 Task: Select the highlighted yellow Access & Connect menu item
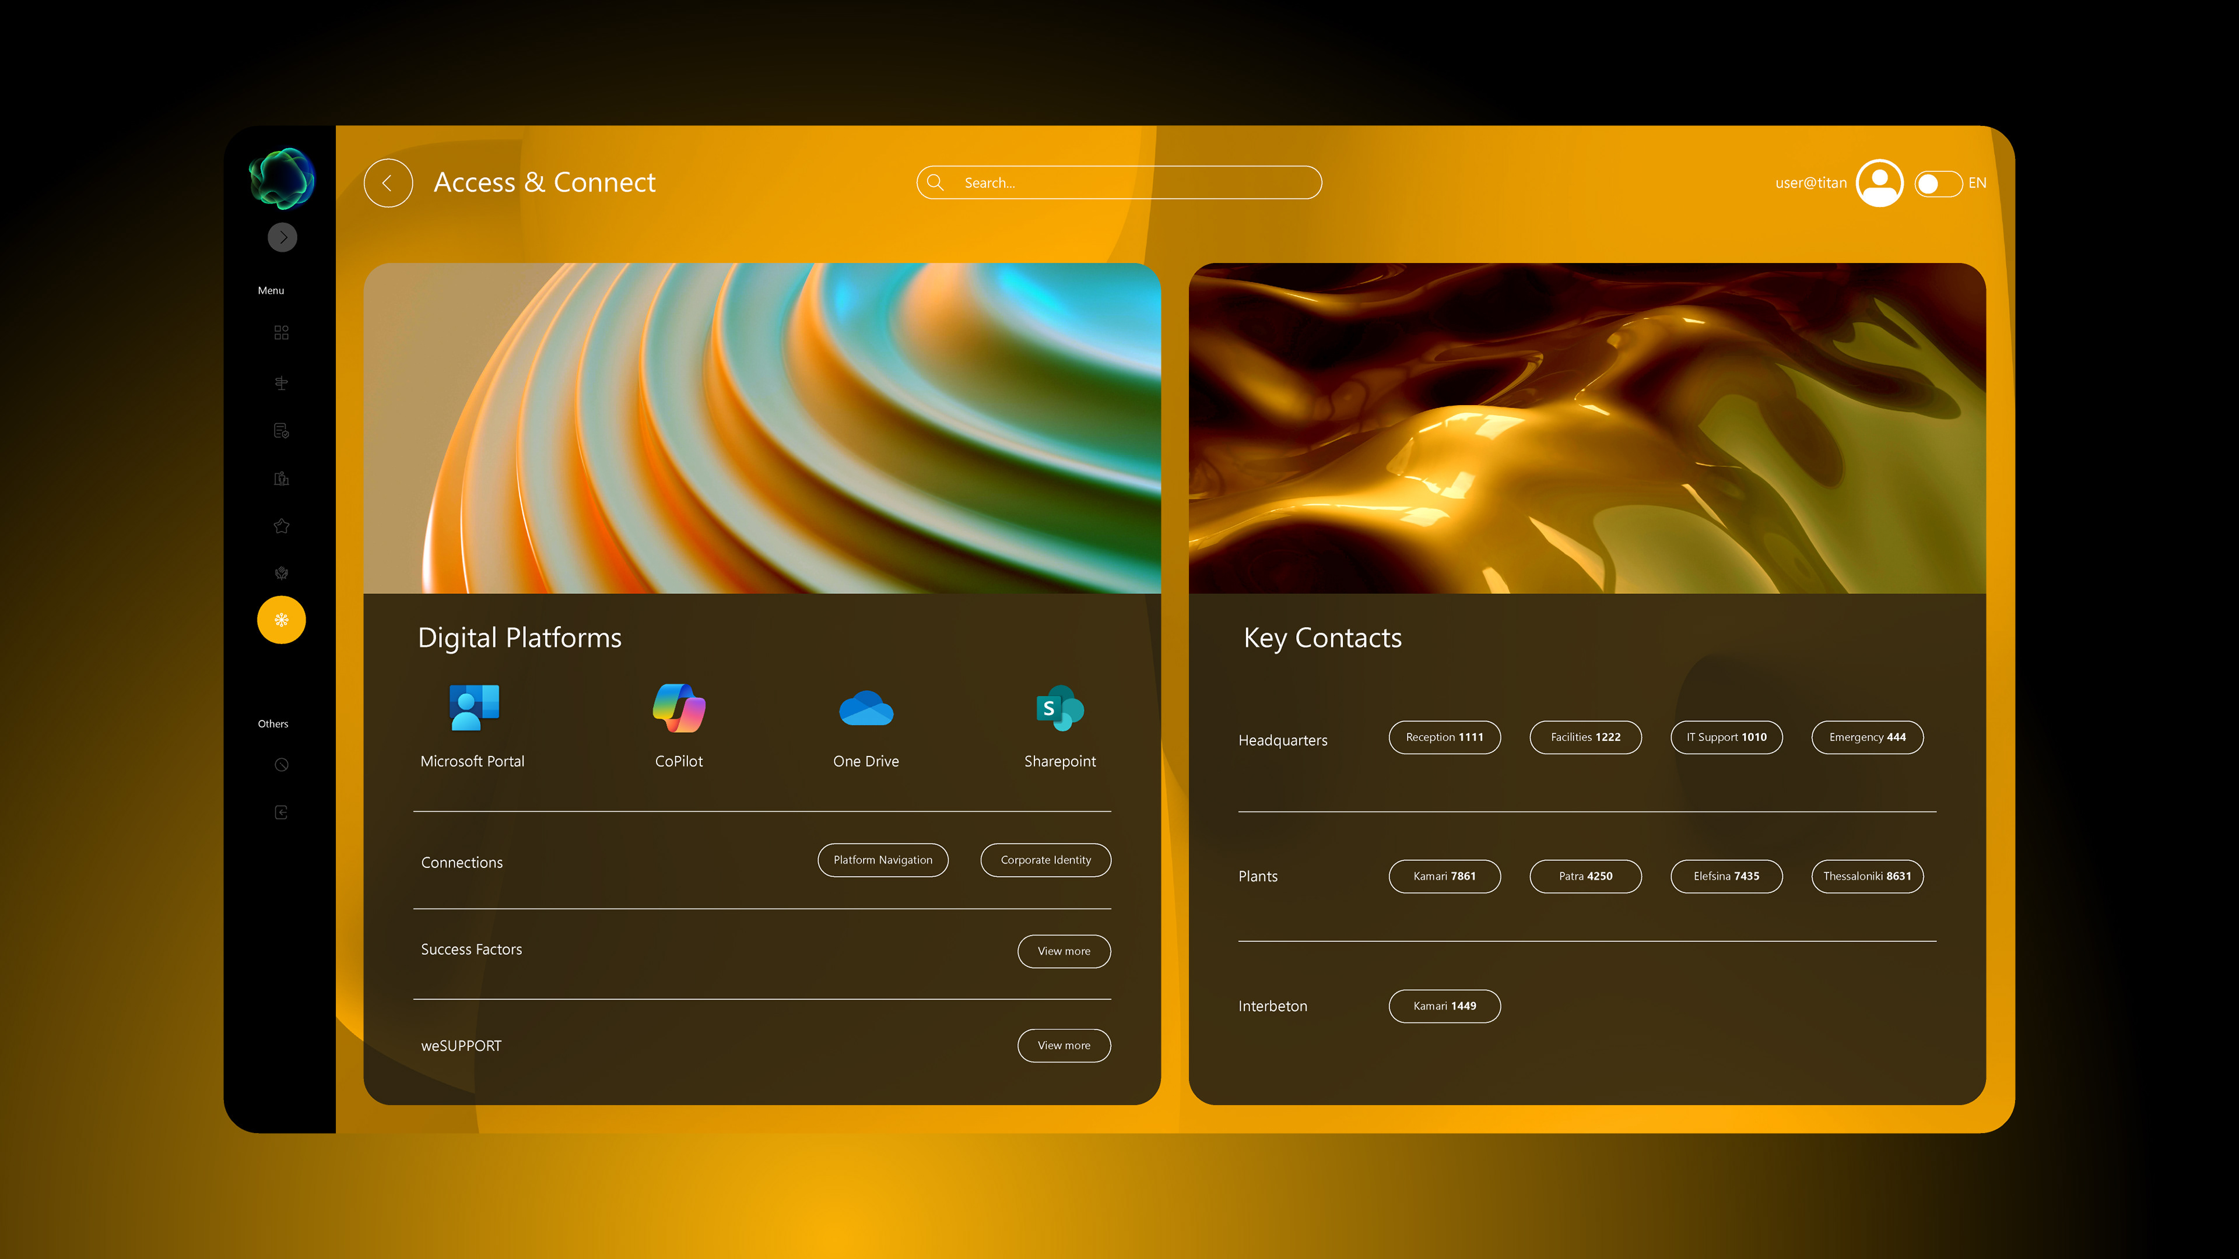coord(280,620)
